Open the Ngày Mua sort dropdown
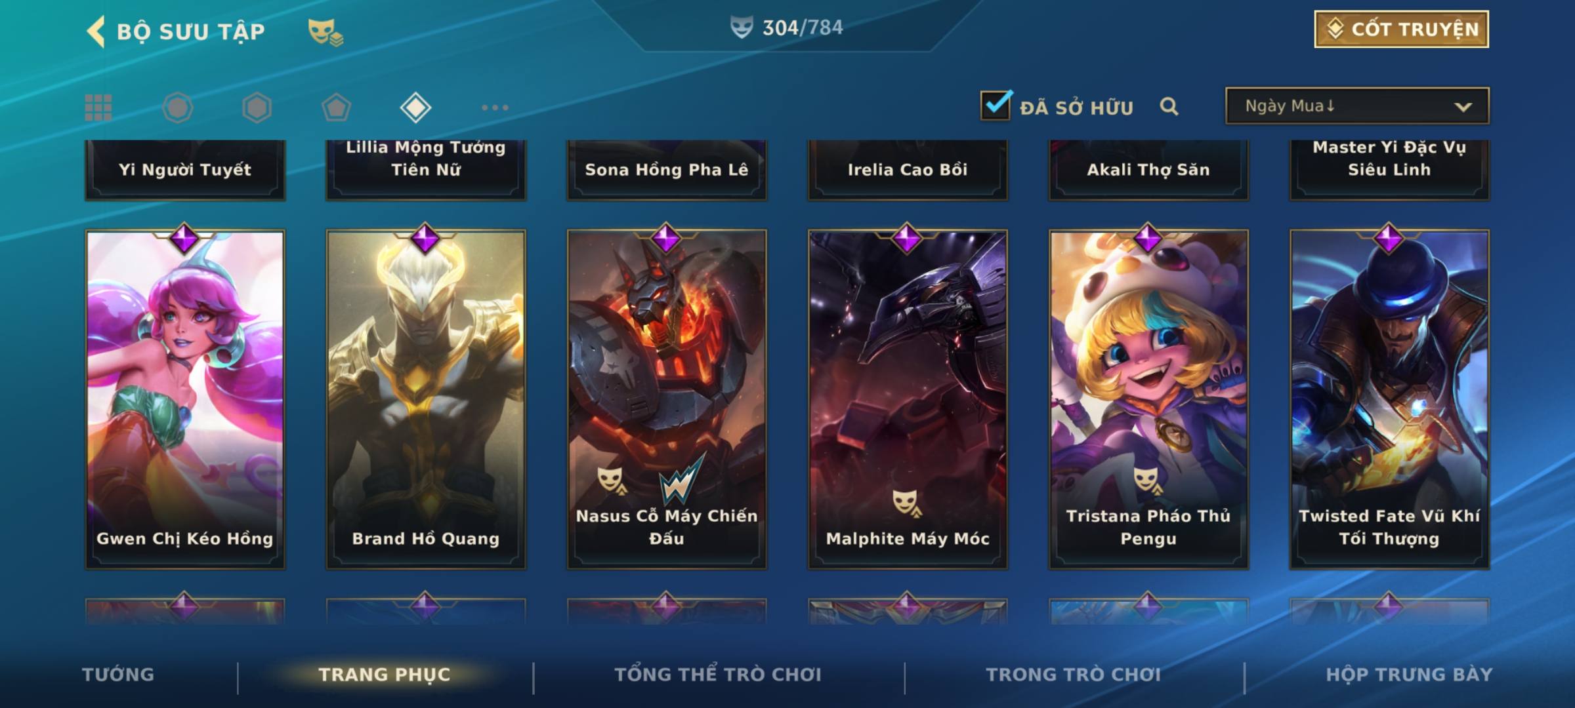The height and width of the screenshot is (708, 1575). point(1357,106)
